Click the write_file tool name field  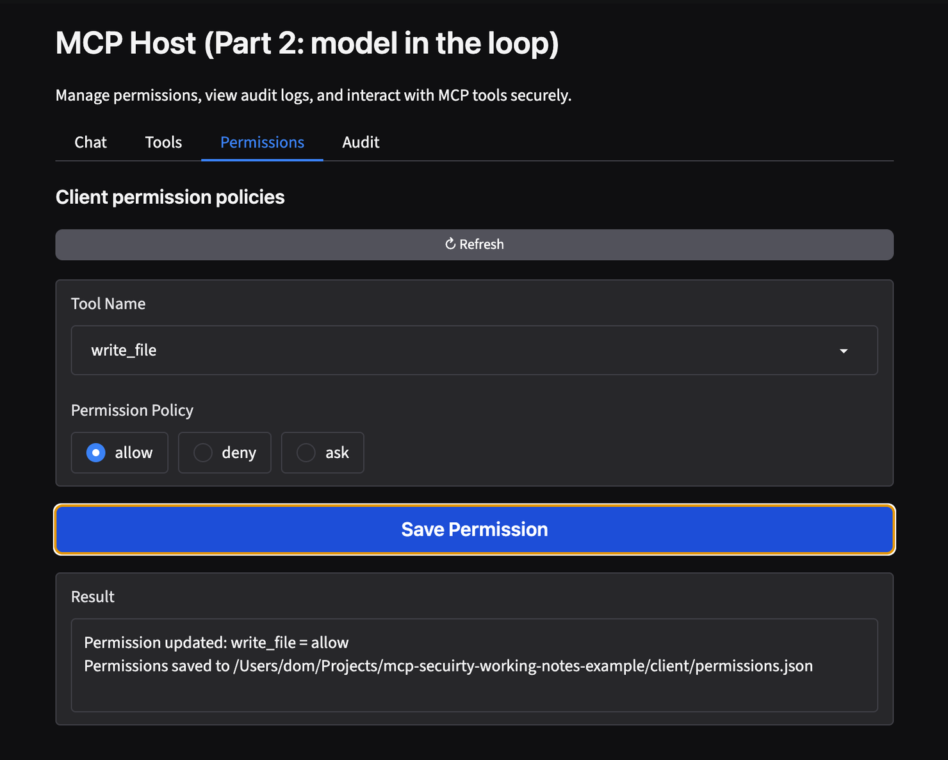pyautogui.click(x=474, y=351)
